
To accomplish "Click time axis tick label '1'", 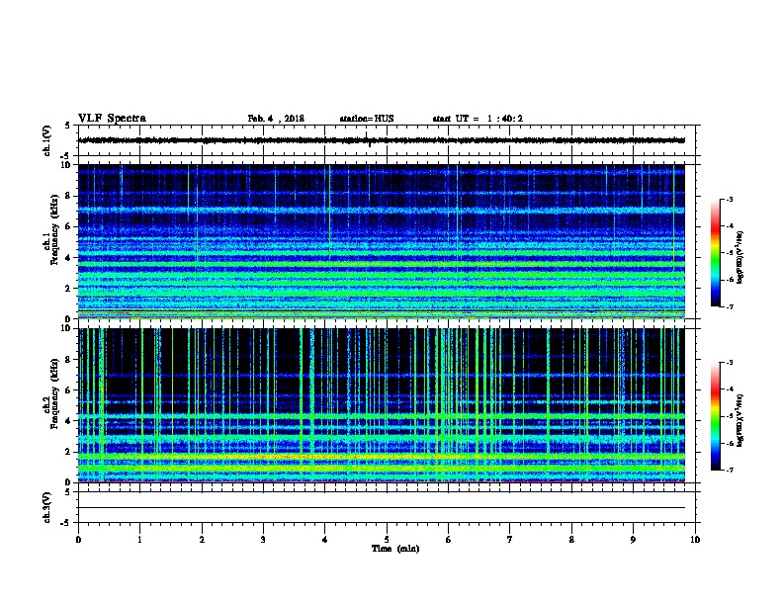I will tap(139, 540).
